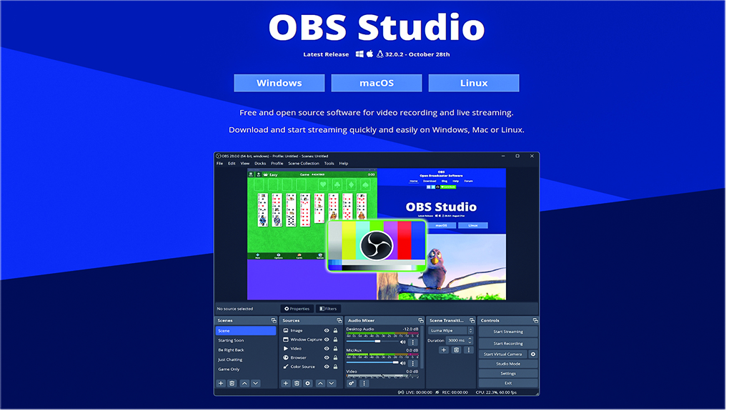
Task: Mute Desktop Audio speaker icon
Action: tap(403, 342)
